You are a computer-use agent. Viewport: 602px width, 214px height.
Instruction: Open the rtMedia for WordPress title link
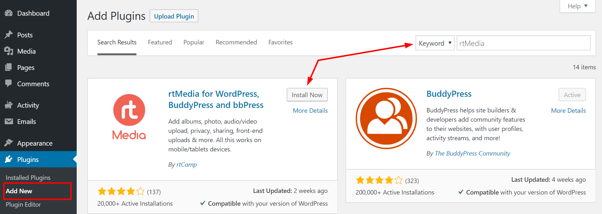click(x=216, y=99)
